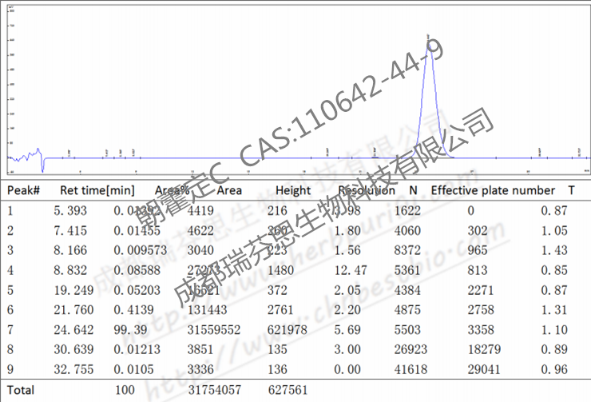591x402 pixels.
Task: Select the Total row label
Action: (x=22, y=391)
